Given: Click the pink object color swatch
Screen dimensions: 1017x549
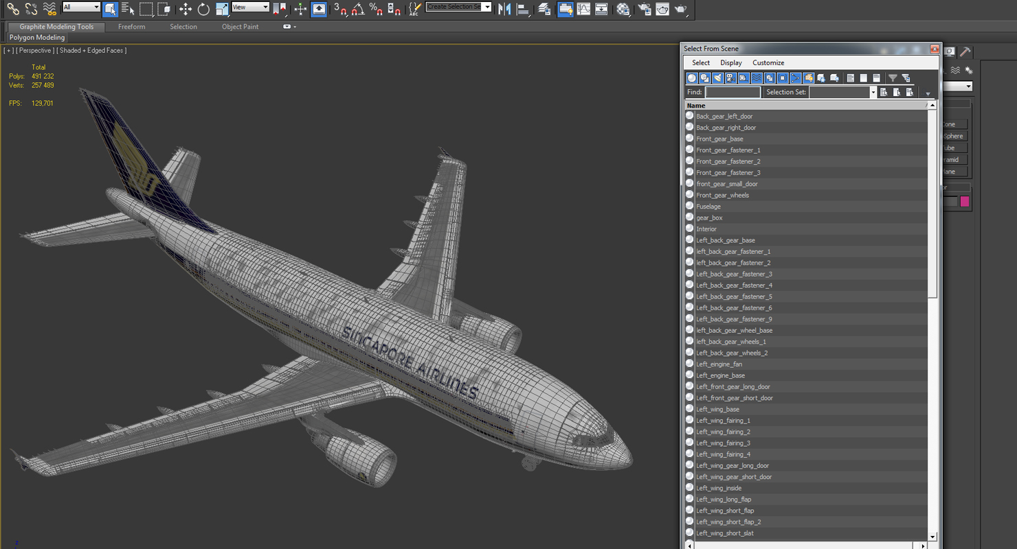Looking at the screenshot, I should point(965,201).
